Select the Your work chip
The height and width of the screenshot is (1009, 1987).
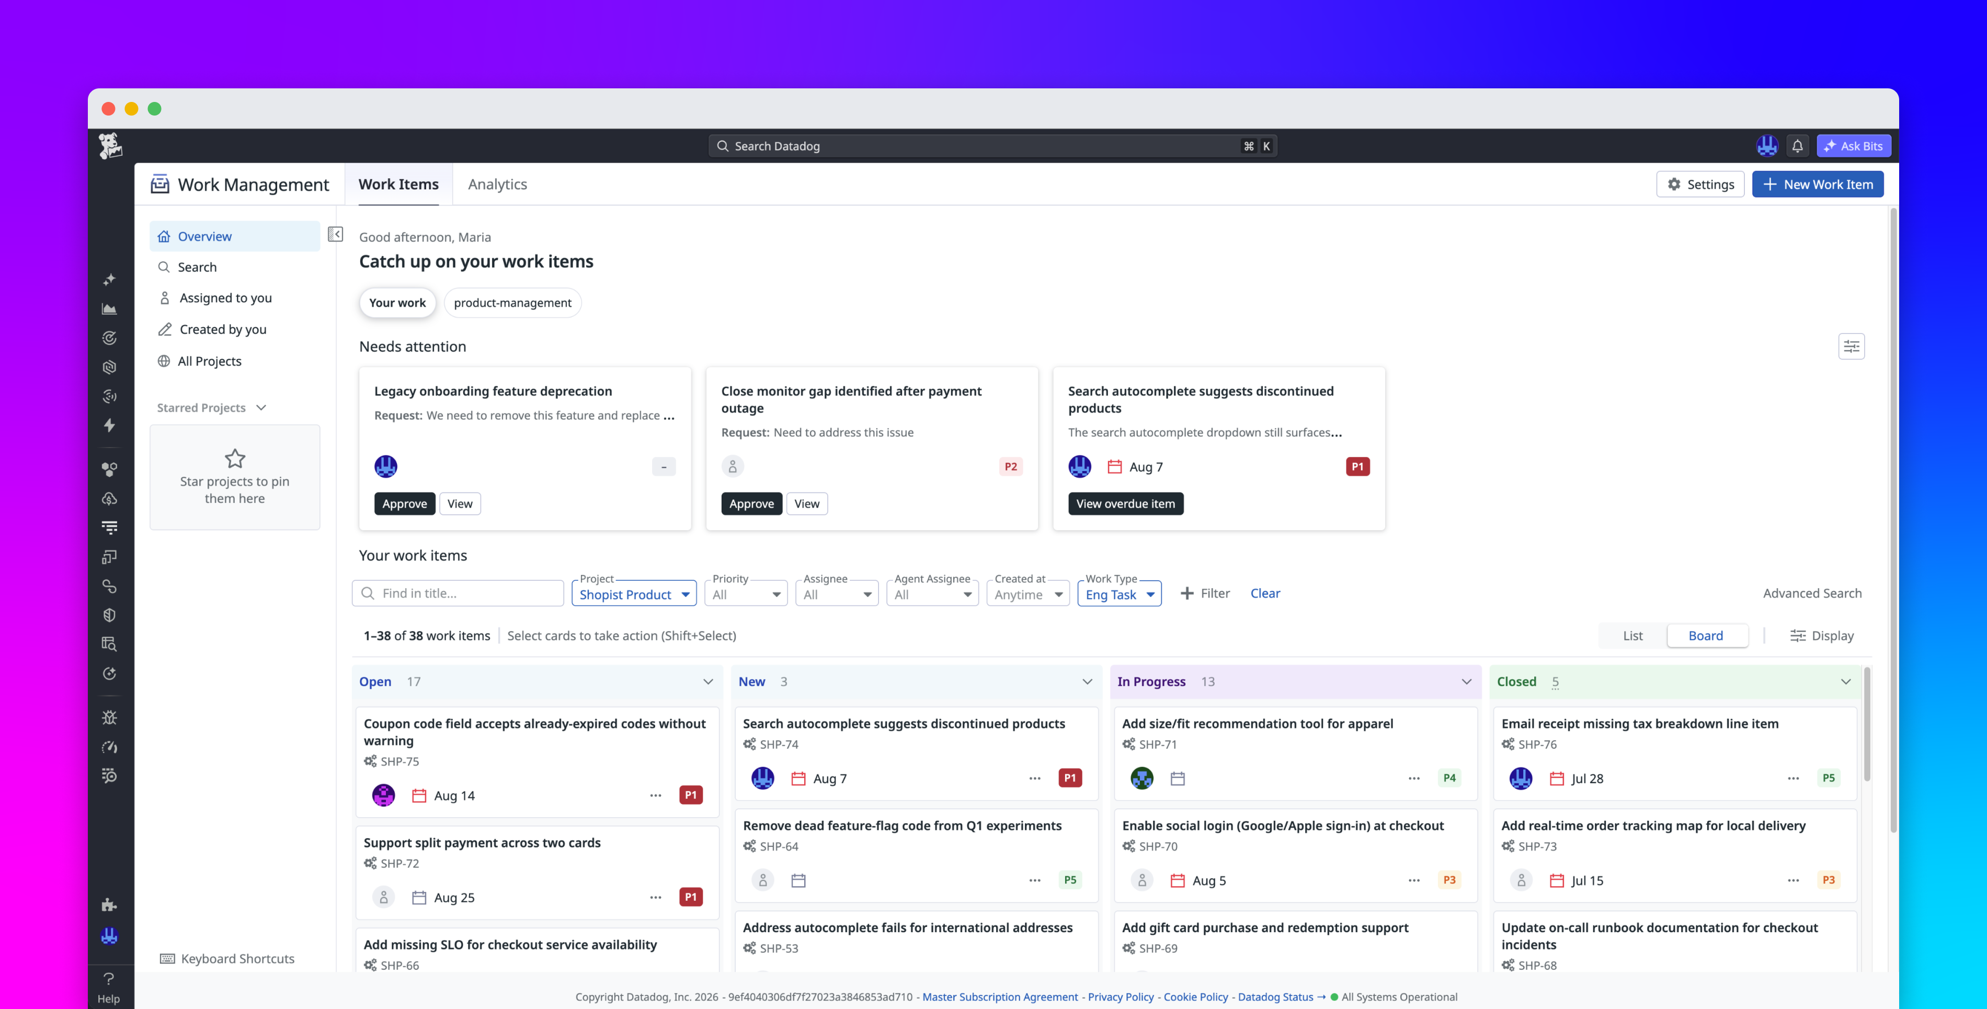click(x=397, y=302)
